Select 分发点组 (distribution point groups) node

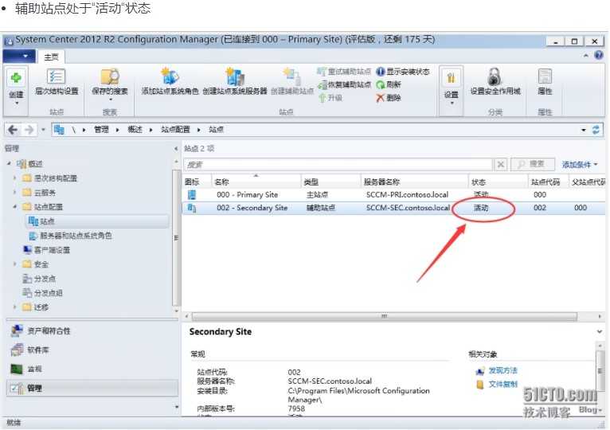pos(49,292)
